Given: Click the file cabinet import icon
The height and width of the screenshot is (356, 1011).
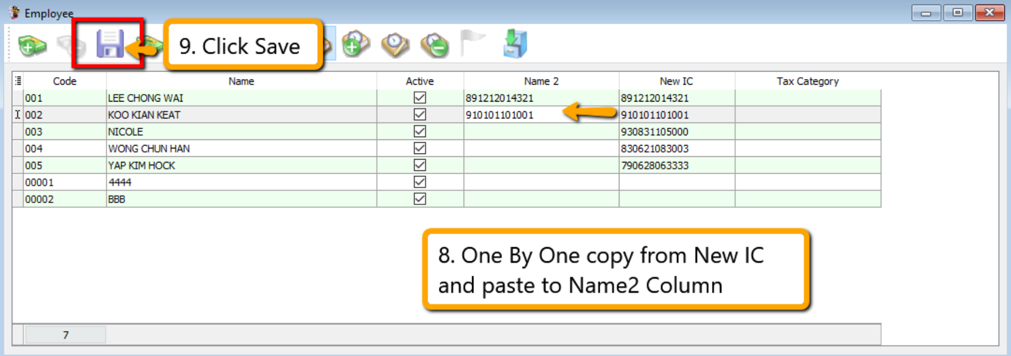Looking at the screenshot, I should (515, 44).
